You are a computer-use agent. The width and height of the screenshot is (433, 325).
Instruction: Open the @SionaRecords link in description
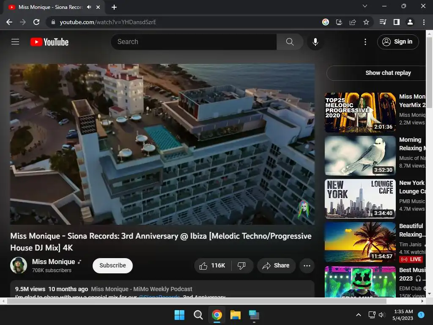[x=159, y=296]
